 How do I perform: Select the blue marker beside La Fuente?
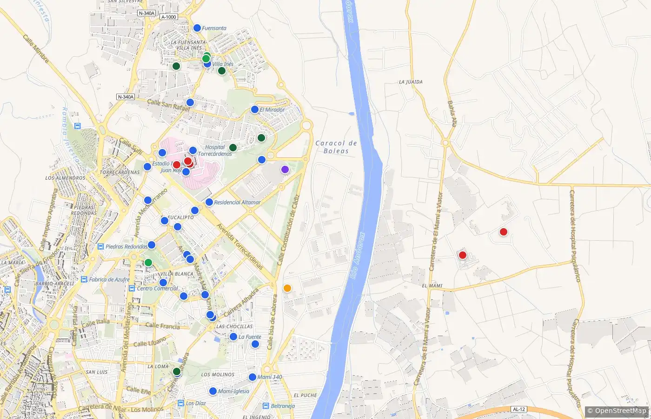point(233,337)
